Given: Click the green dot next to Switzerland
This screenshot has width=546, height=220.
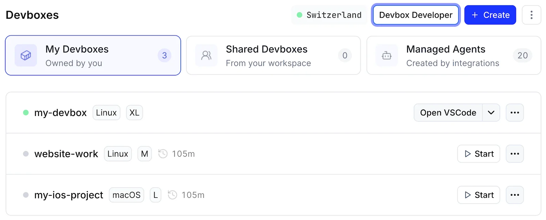Looking at the screenshot, I should point(299,15).
